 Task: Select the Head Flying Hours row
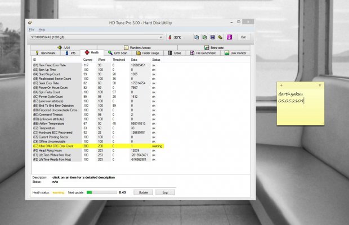[98, 151]
